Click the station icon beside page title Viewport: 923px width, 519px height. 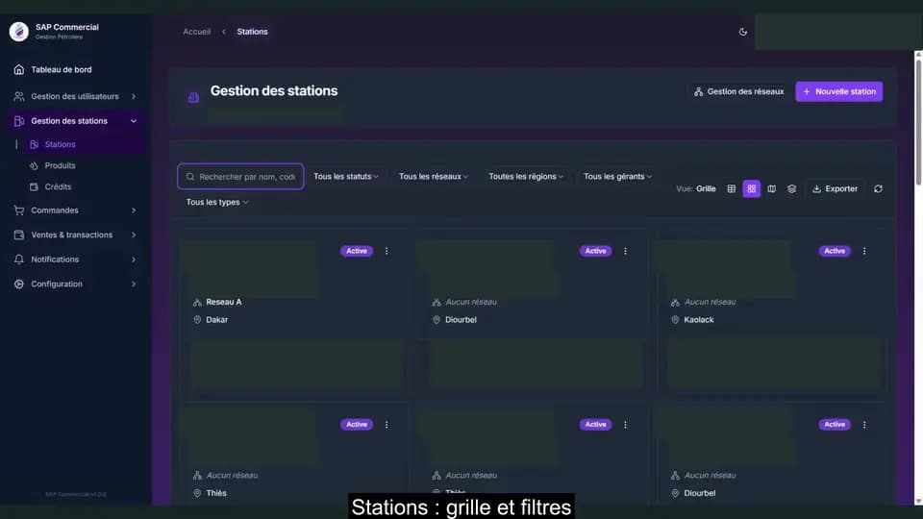[x=193, y=97]
